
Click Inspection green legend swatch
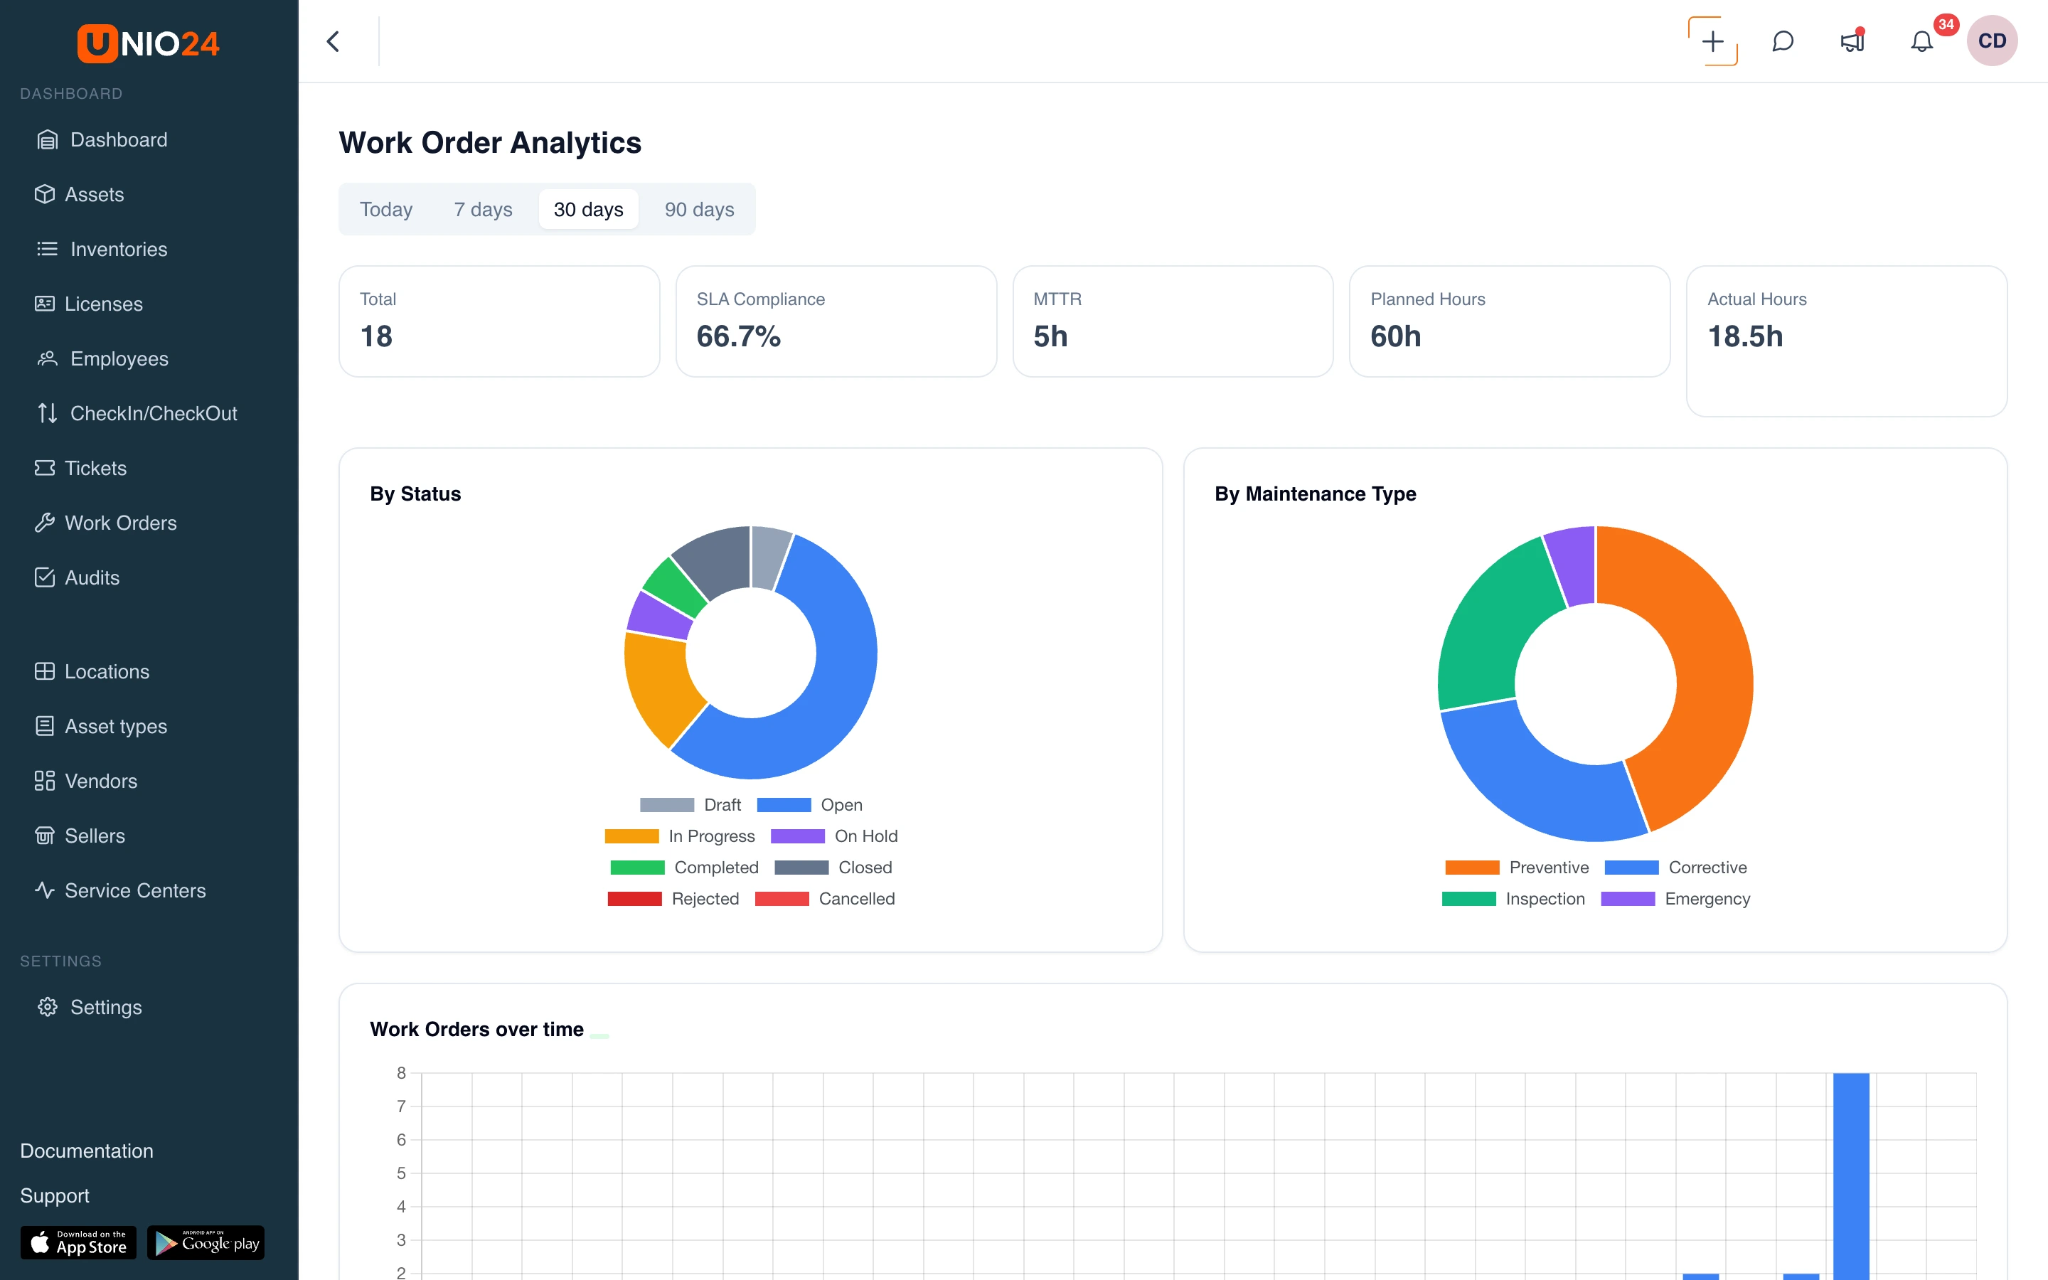point(1468,898)
